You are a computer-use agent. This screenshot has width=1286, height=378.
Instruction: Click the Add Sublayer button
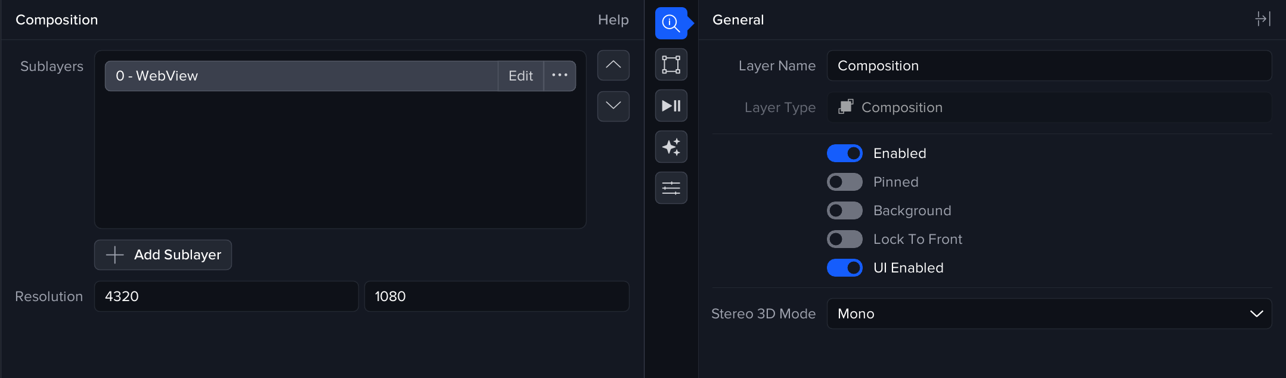(163, 255)
